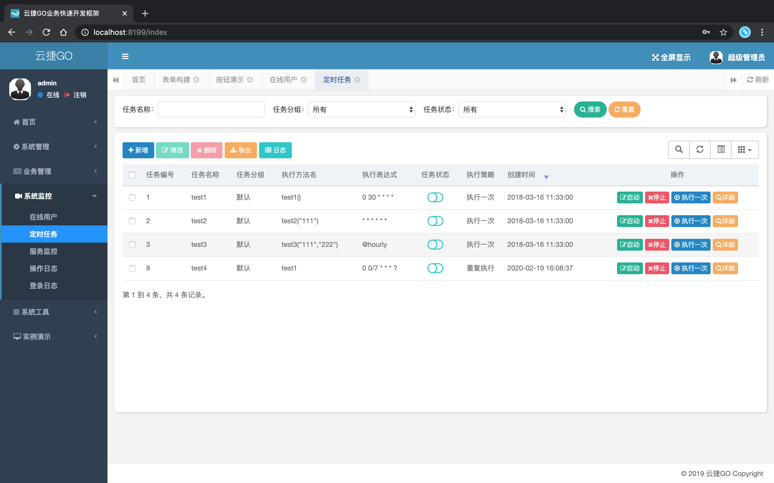Toggle the task status switch for test4
Viewport: 774px width, 483px height.
click(435, 268)
